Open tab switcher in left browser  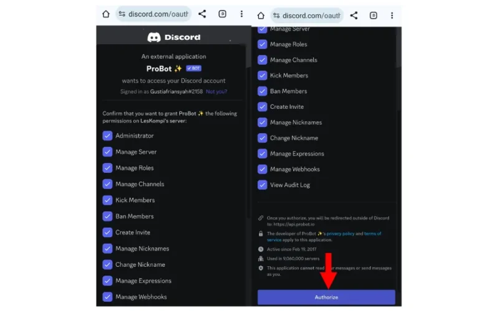click(x=222, y=14)
